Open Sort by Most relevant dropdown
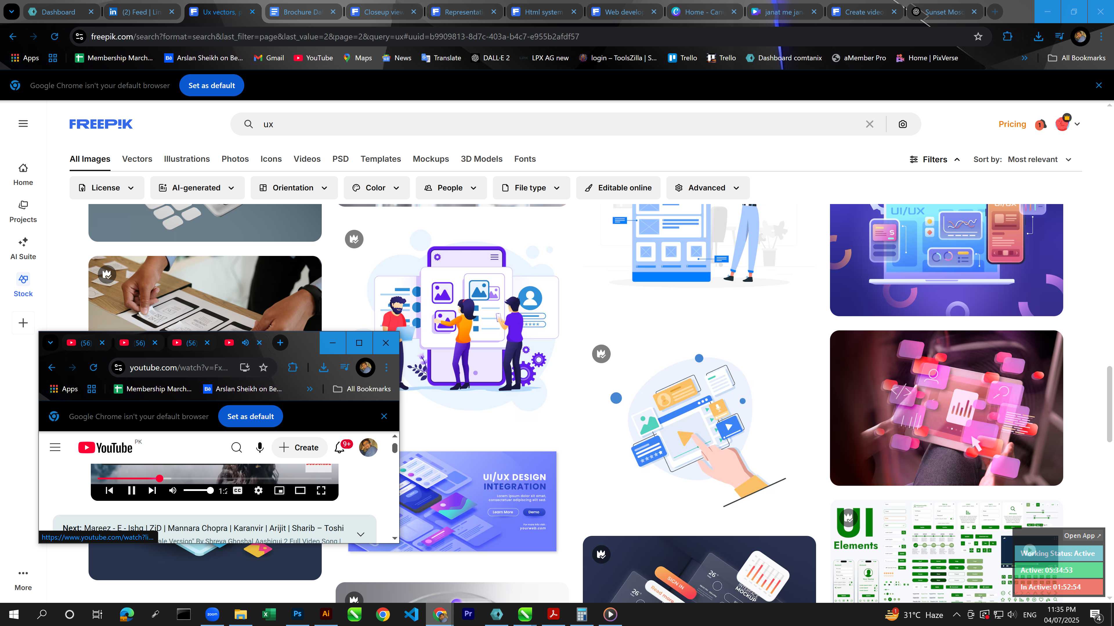Image resolution: width=1114 pixels, height=626 pixels. point(1040,159)
